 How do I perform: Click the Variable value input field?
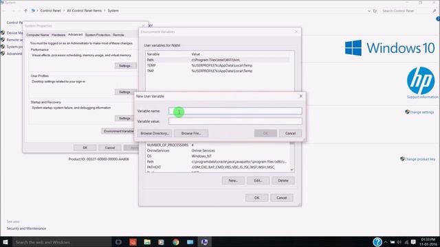coord(235,121)
